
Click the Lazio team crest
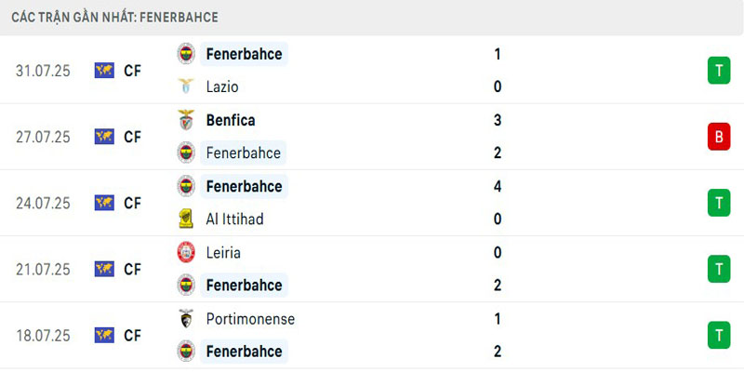point(186,86)
